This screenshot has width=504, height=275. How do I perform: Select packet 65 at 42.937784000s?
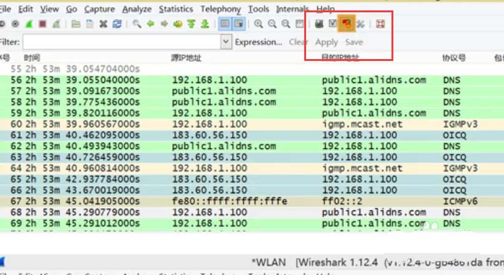coord(252,179)
